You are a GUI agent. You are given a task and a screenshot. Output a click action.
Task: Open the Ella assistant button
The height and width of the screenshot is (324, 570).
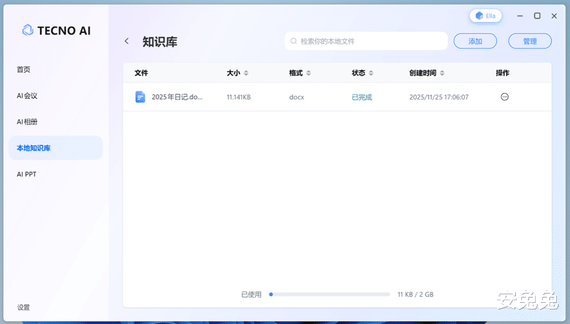point(486,16)
